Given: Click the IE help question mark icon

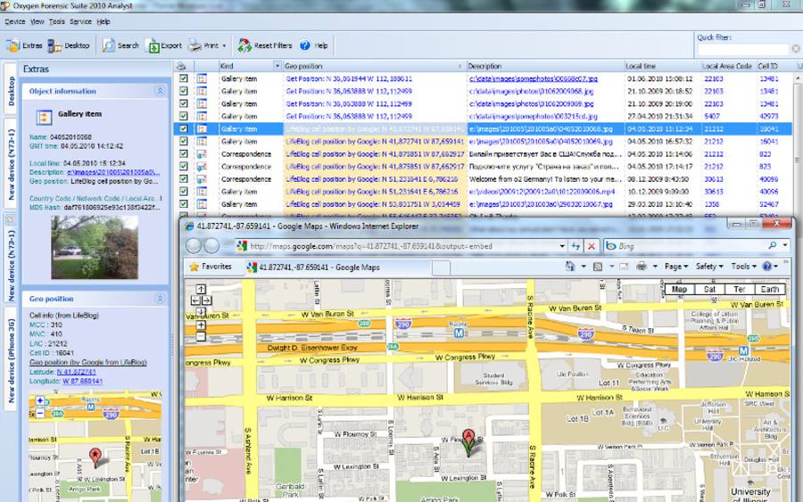Looking at the screenshot, I should point(766,266).
